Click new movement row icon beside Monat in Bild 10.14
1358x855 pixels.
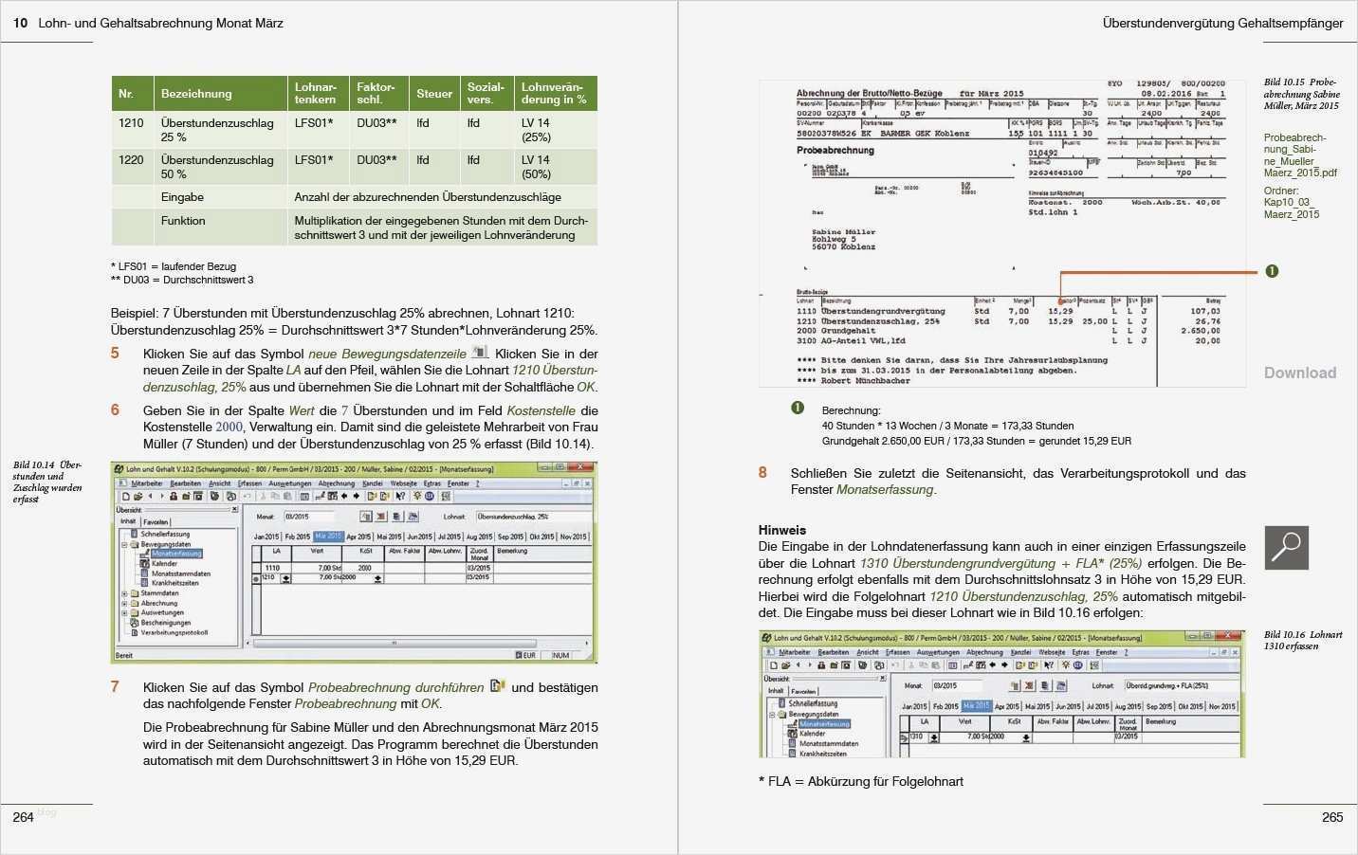pyautogui.click(x=366, y=517)
